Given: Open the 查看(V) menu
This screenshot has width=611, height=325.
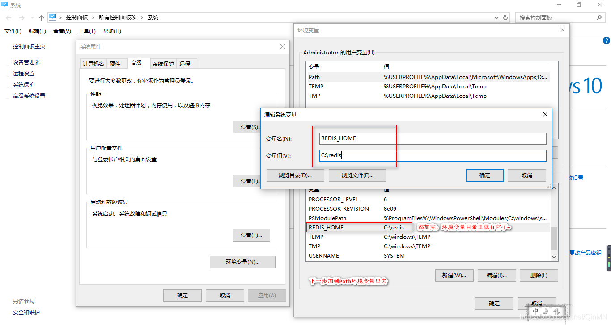Looking at the screenshot, I should (x=62, y=31).
